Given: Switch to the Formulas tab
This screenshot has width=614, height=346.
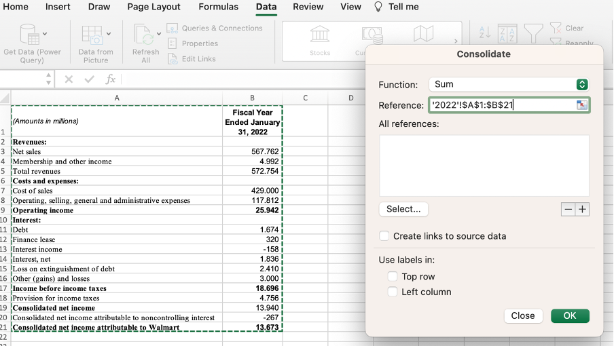Looking at the screenshot, I should [218, 7].
